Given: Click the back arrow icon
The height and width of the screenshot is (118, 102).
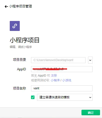Looking at the screenshot, I should point(6,6).
